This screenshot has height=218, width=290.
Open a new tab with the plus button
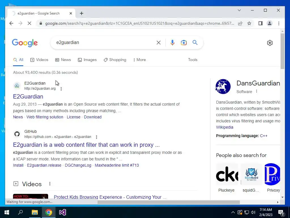[x=82, y=13]
